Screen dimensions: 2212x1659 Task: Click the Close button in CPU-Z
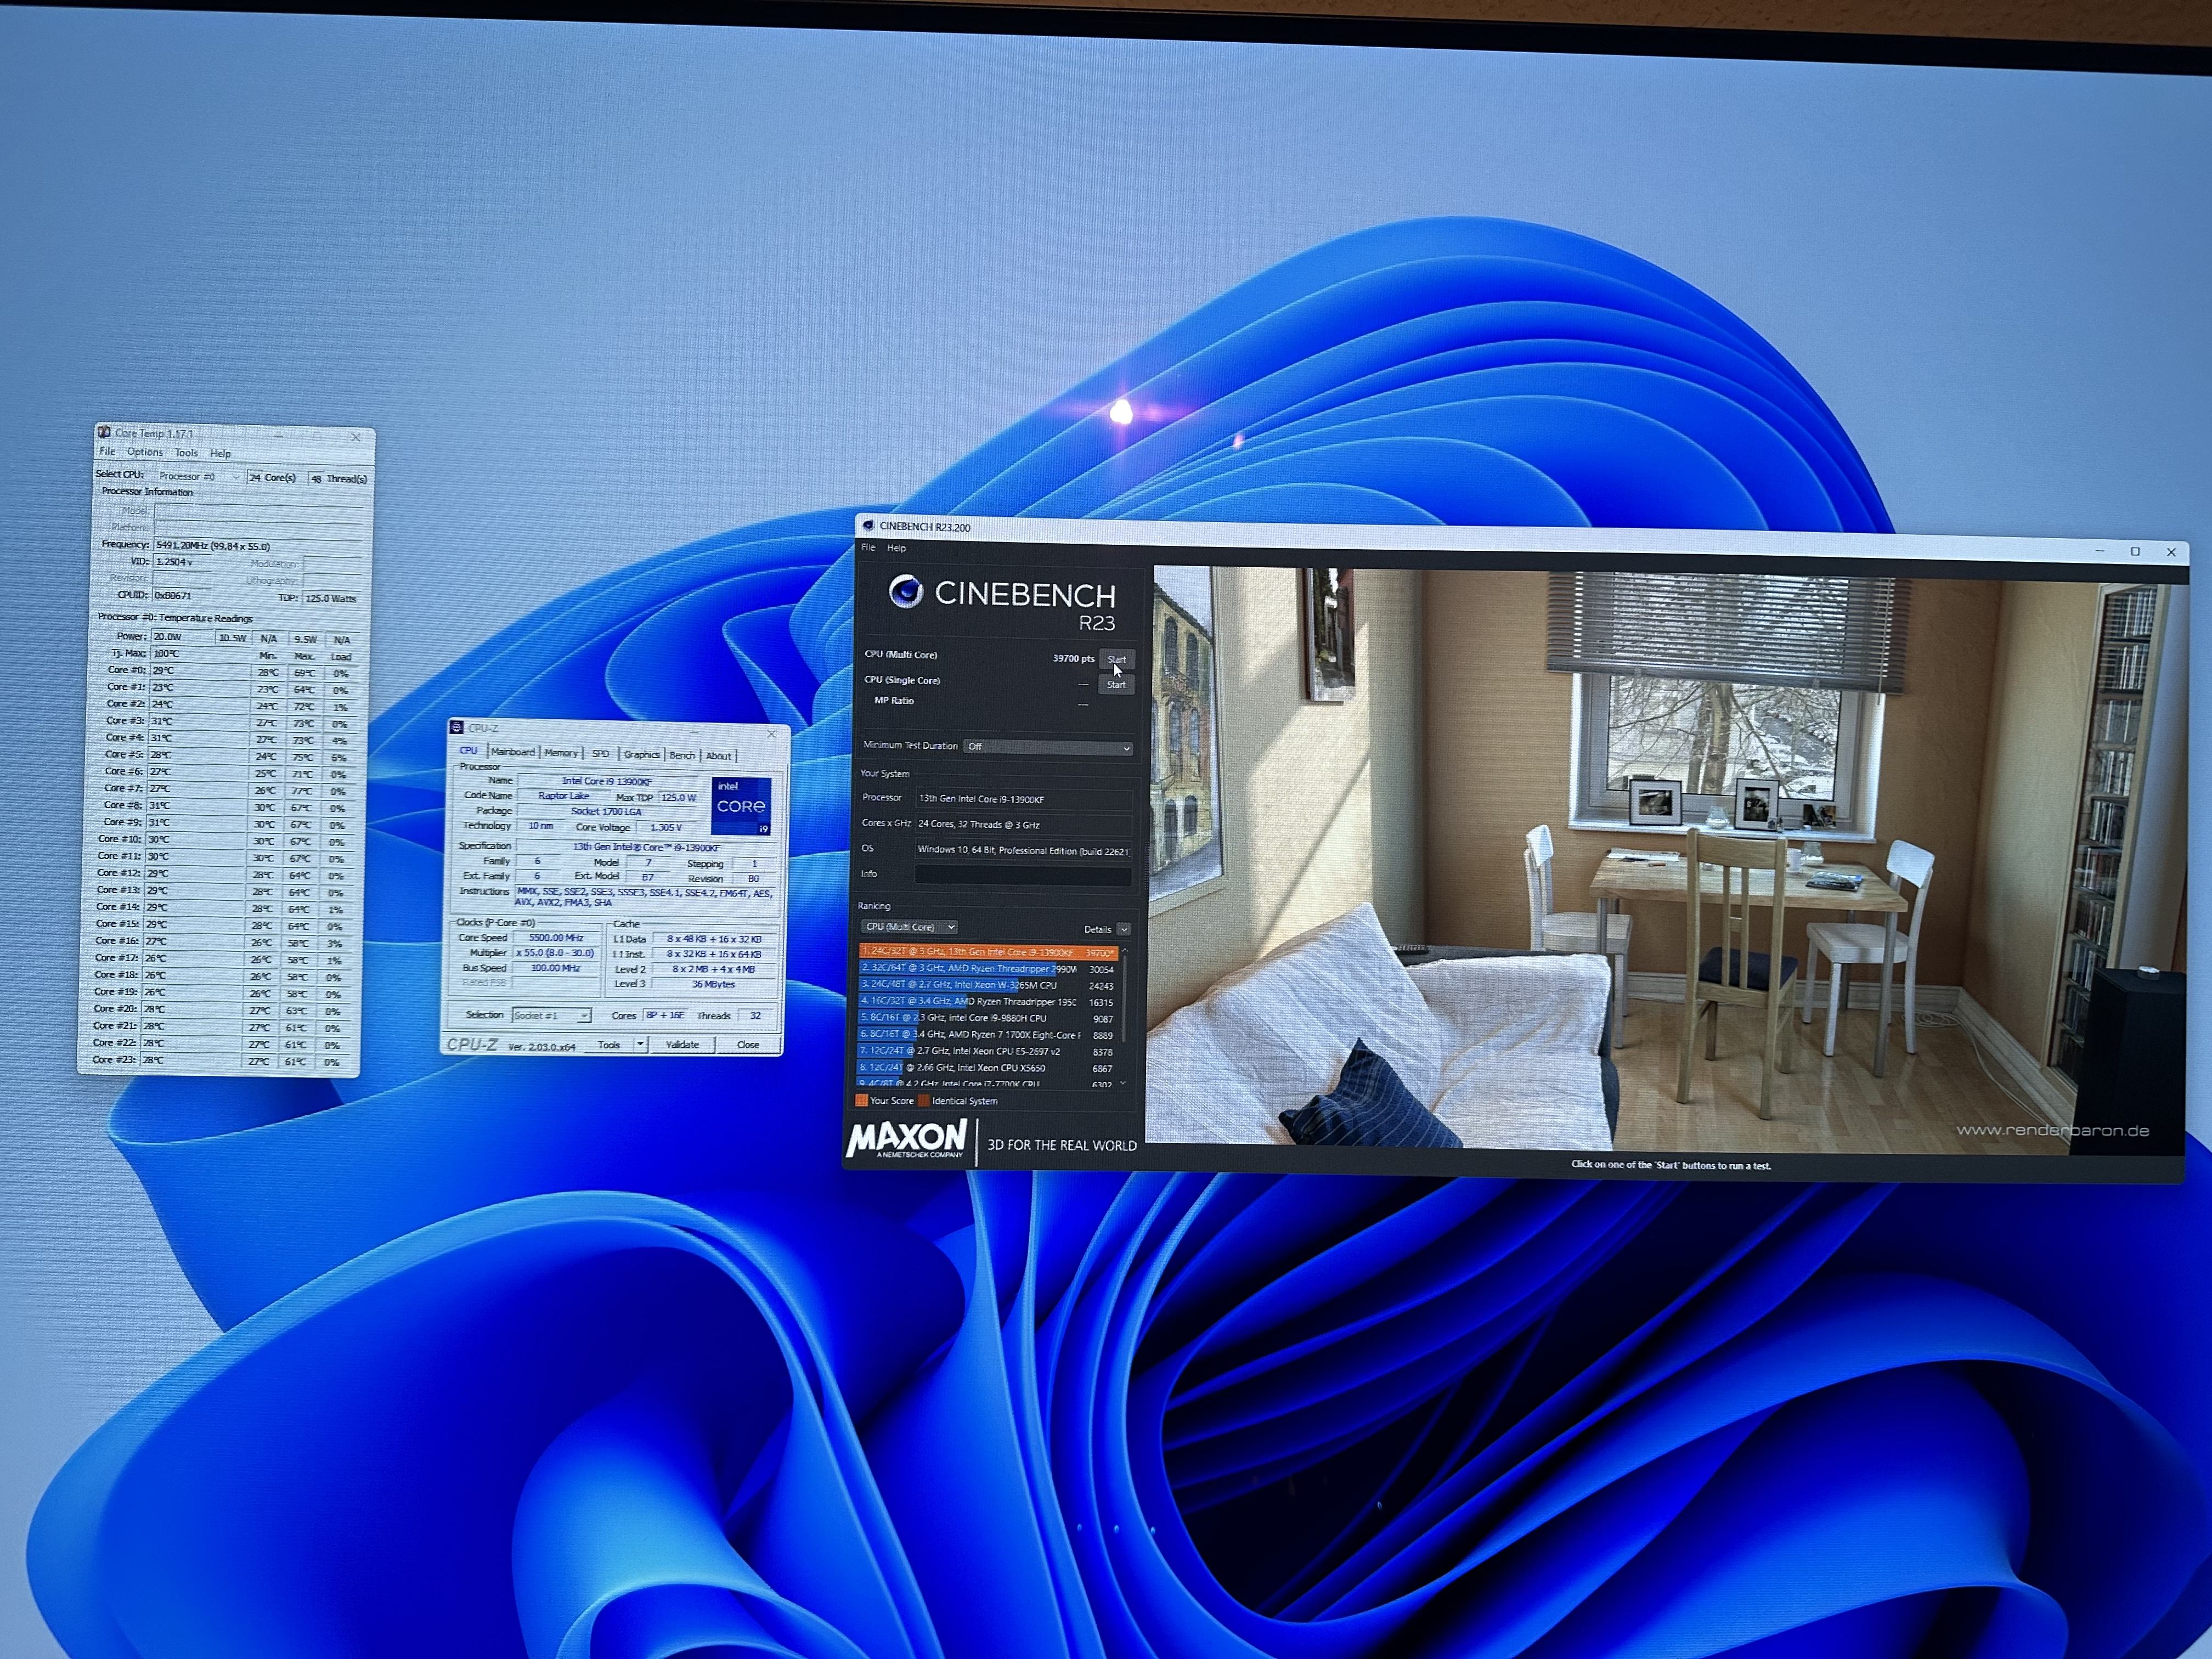[747, 1045]
